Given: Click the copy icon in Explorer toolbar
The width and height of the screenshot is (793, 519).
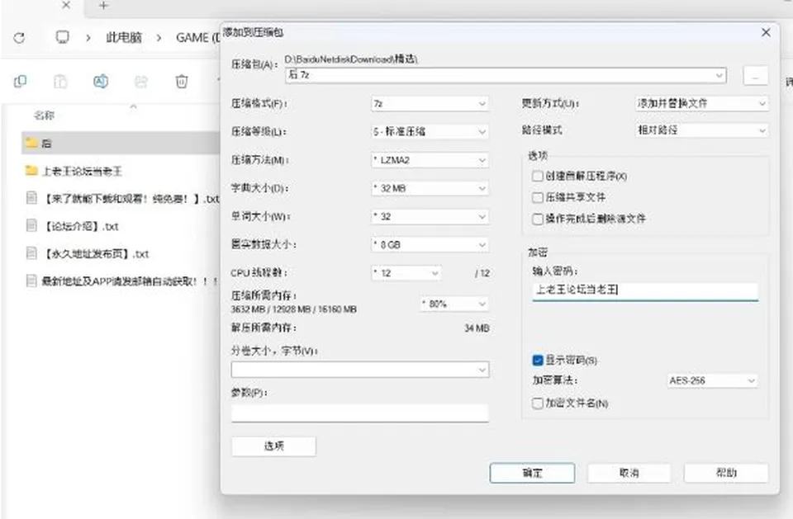Looking at the screenshot, I should click(20, 82).
